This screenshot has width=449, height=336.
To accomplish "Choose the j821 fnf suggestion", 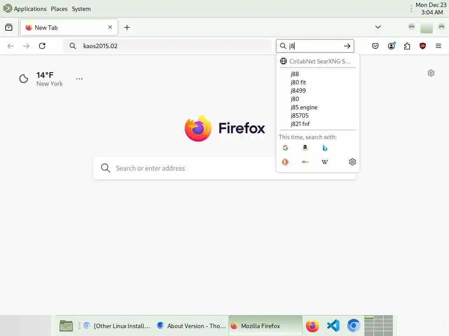I will [317, 124].
